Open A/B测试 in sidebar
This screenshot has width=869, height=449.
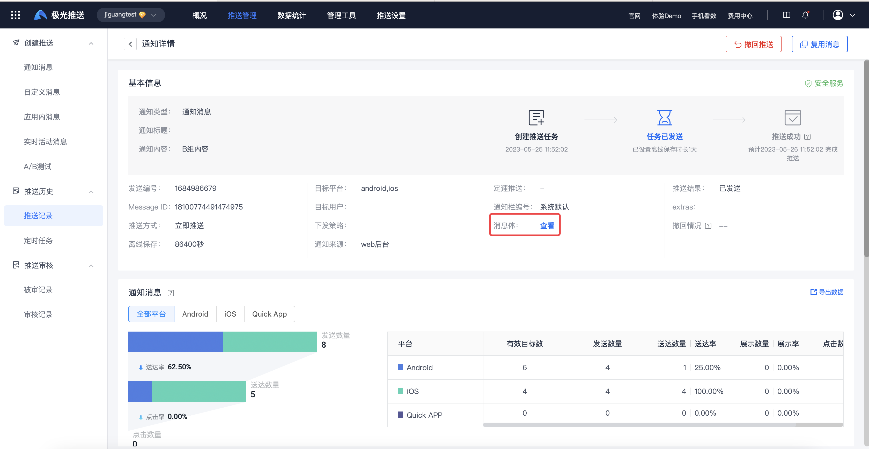point(38,167)
